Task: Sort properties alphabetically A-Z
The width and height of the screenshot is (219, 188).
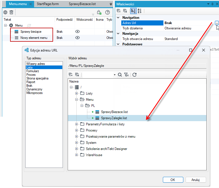Action: click(x=140, y=11)
